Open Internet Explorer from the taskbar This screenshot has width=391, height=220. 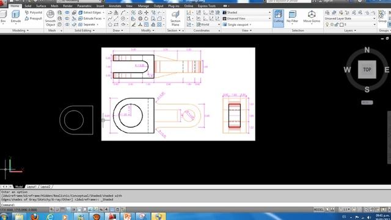[50, 217]
